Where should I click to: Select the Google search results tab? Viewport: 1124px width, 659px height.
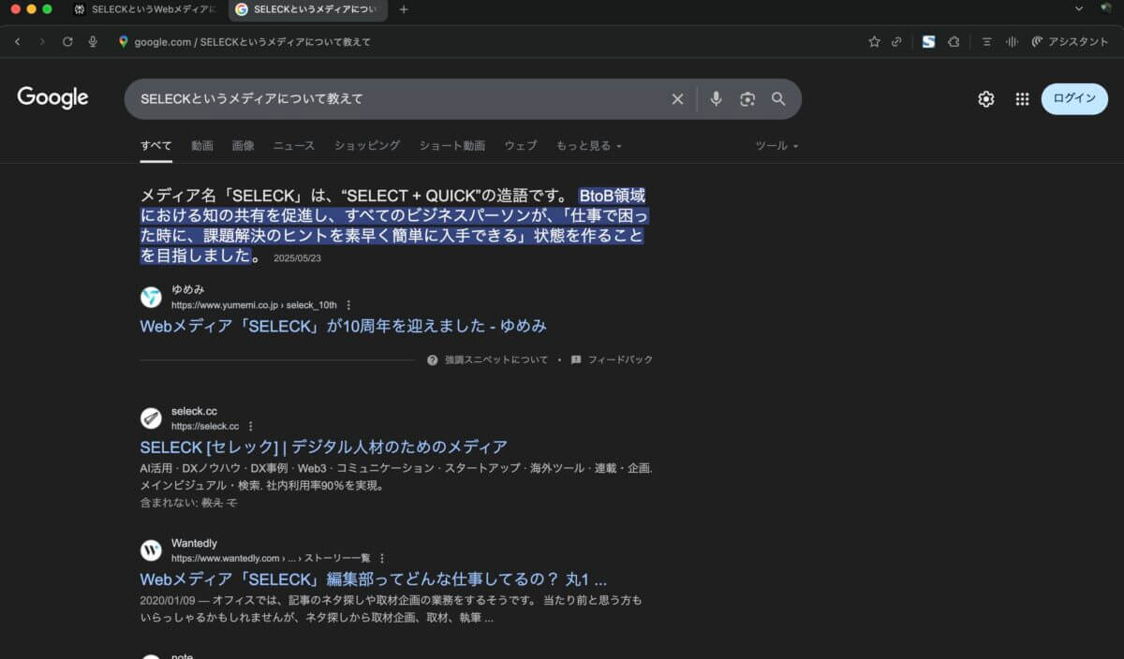(x=307, y=9)
